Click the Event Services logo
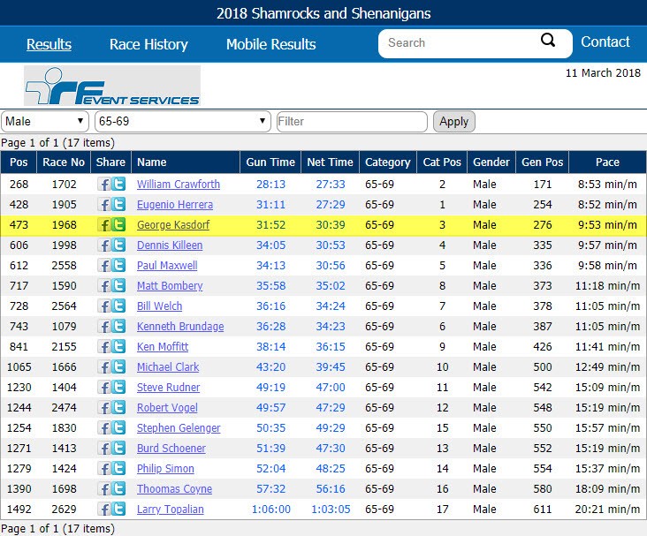This screenshot has width=647, height=536. click(111, 87)
